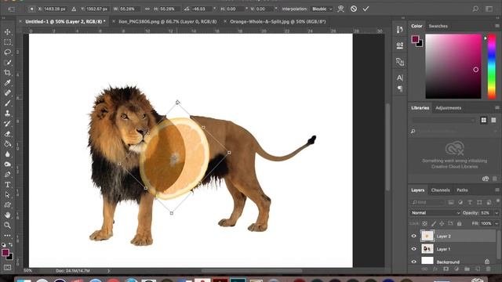The height and width of the screenshot is (282, 502).
Task: Select the Crop tool
Action: pos(7,73)
